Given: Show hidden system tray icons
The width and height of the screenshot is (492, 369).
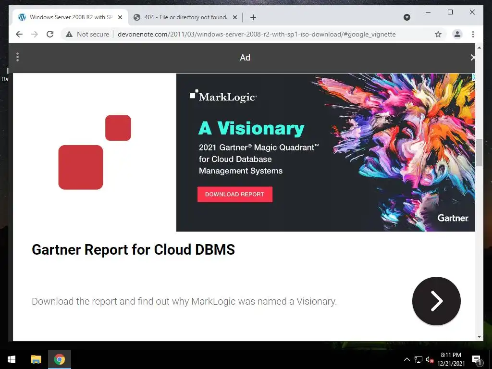Looking at the screenshot, I should (406, 359).
